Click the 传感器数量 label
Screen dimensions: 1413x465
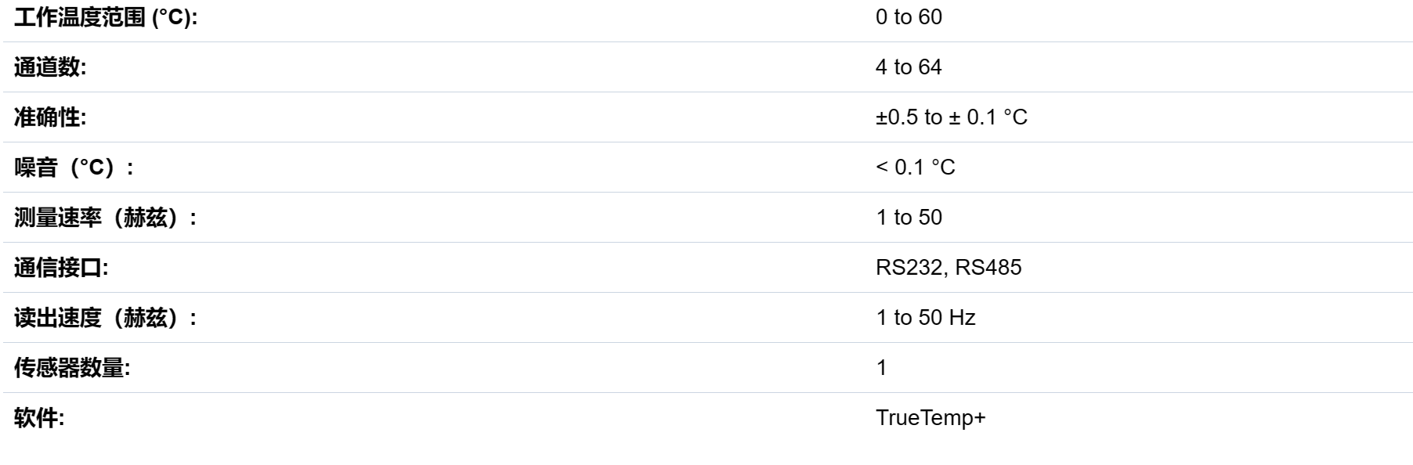(72, 368)
